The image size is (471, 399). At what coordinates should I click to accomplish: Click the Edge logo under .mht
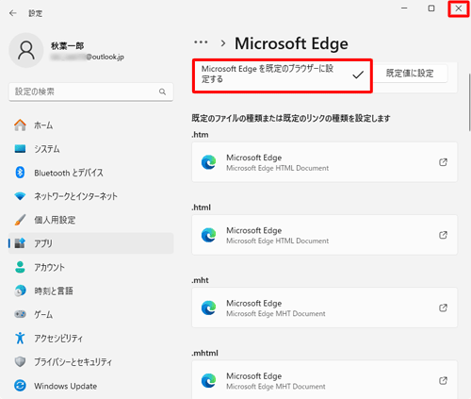(209, 308)
